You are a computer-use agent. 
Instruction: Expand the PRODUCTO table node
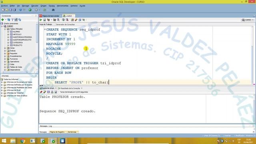tap(8, 45)
